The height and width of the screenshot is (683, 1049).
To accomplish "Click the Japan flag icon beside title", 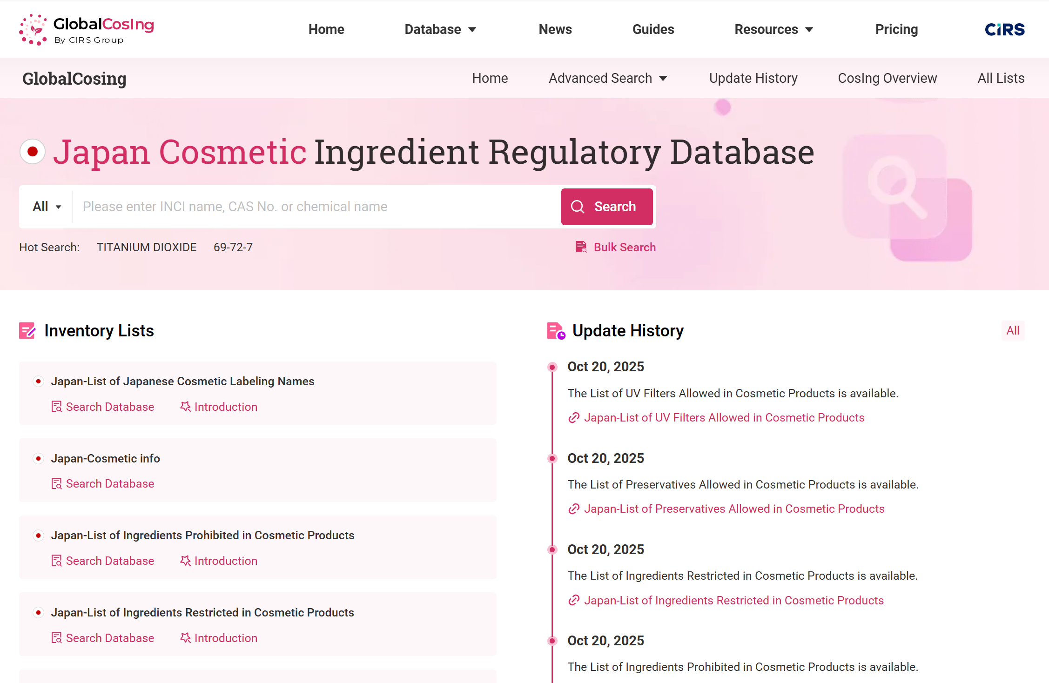I will pyautogui.click(x=33, y=152).
